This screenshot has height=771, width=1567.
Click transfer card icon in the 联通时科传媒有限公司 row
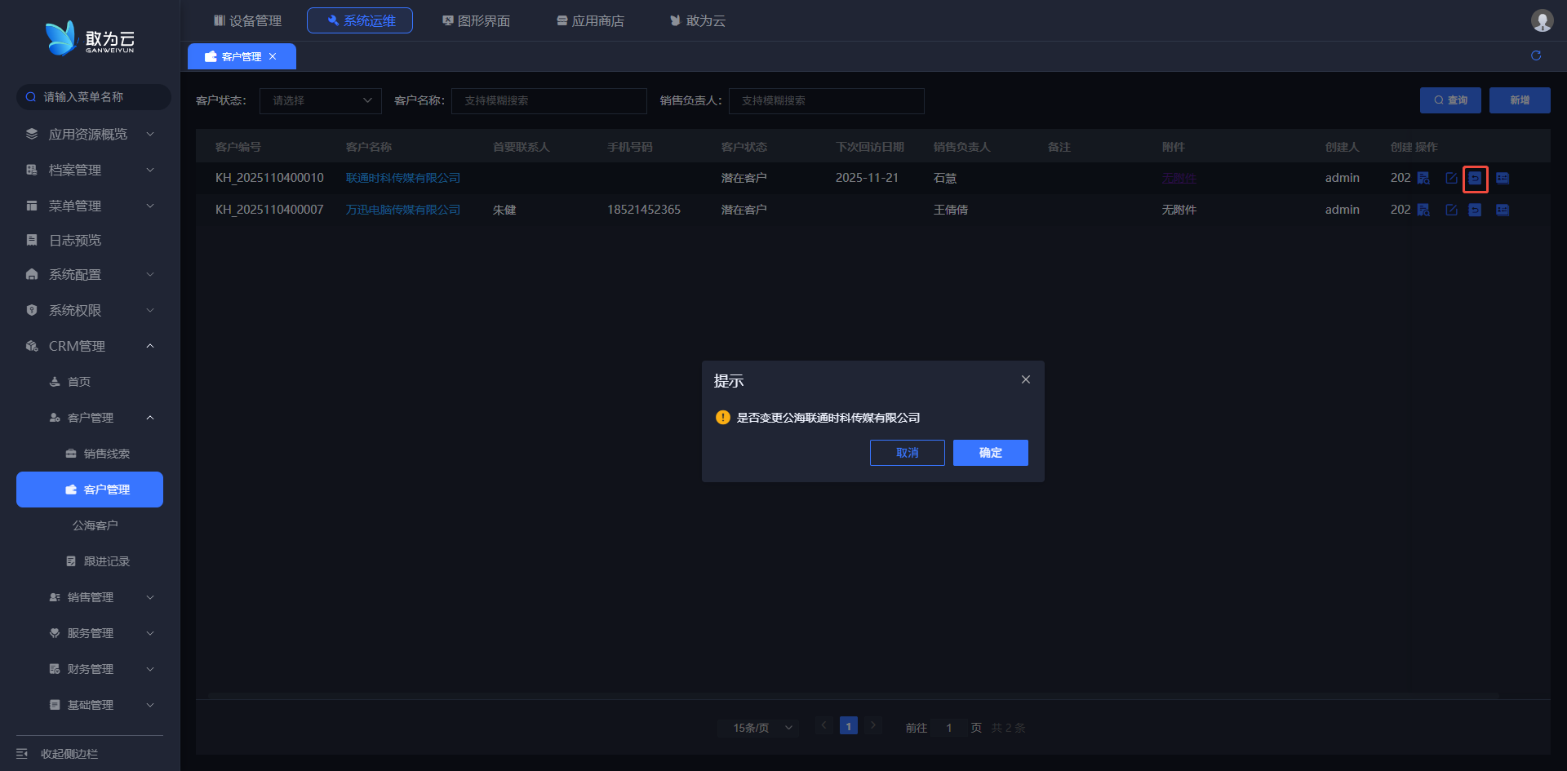(x=1503, y=178)
